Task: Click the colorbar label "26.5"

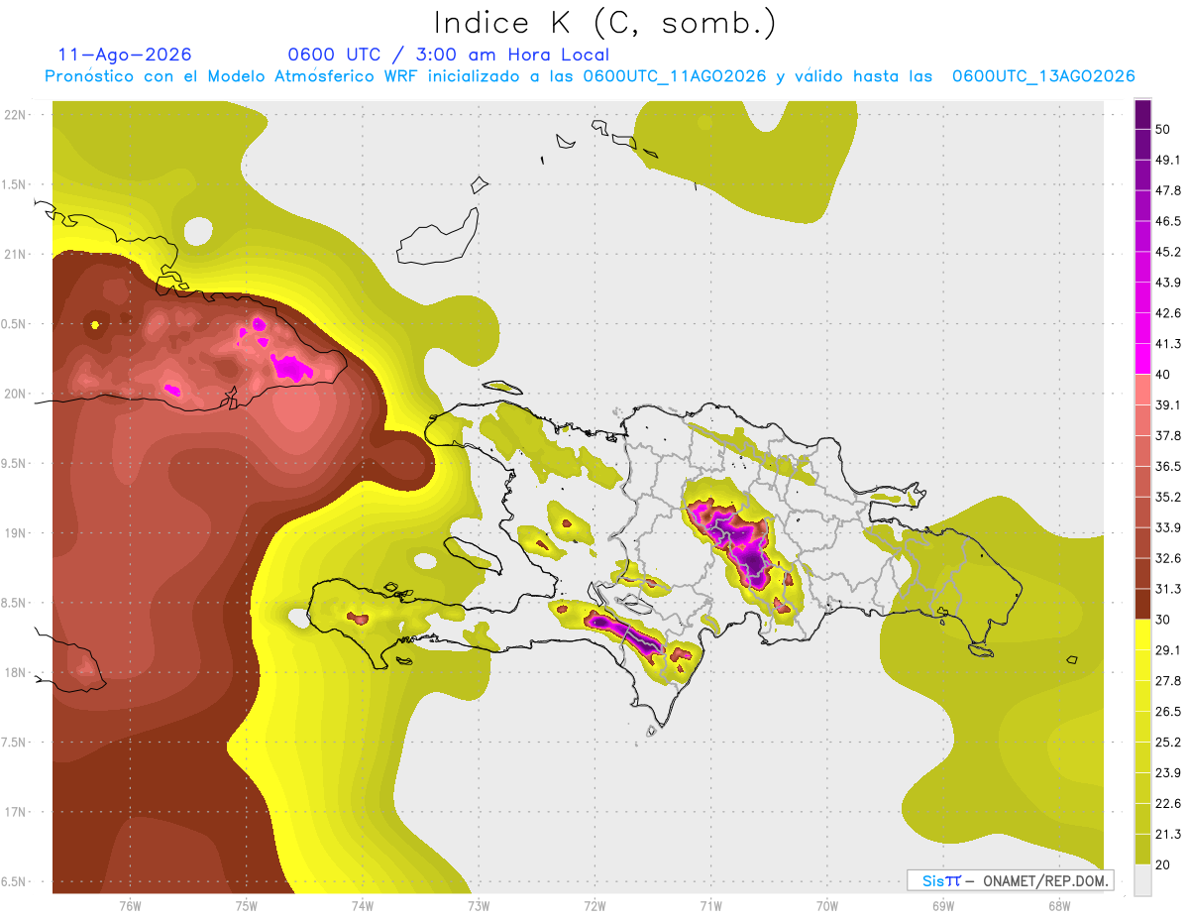Action: point(1168,712)
